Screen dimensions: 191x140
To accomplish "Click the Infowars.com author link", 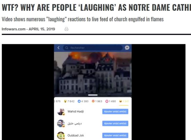I will click(x=14, y=29).
